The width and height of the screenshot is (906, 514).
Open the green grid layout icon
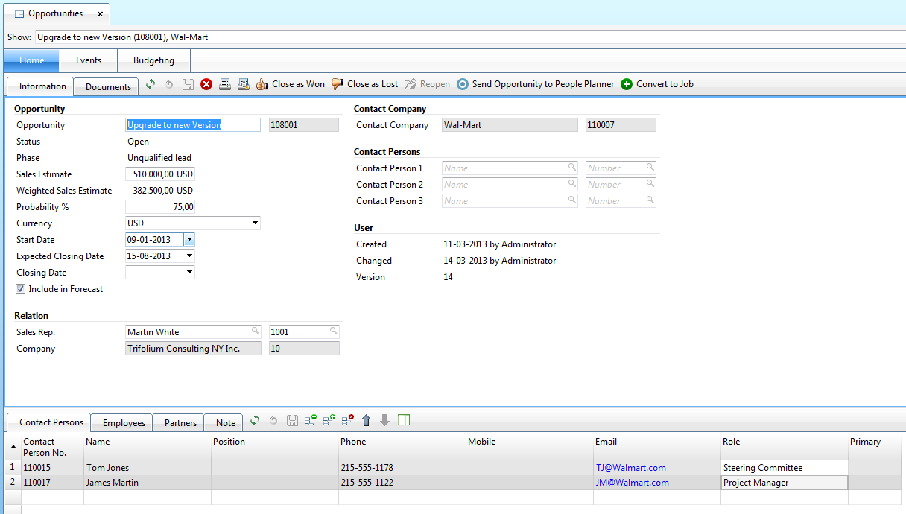pos(403,421)
